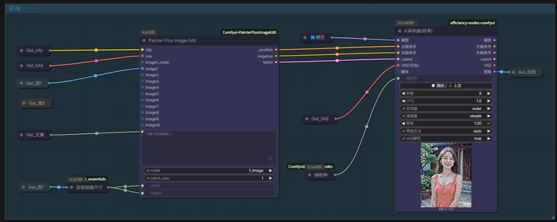Click the image10 input socket
Viewport: 557px width, 222px height.
coord(142,125)
